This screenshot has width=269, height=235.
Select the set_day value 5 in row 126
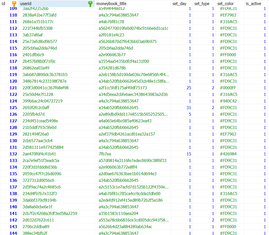pyautogui.click(x=190, y=114)
